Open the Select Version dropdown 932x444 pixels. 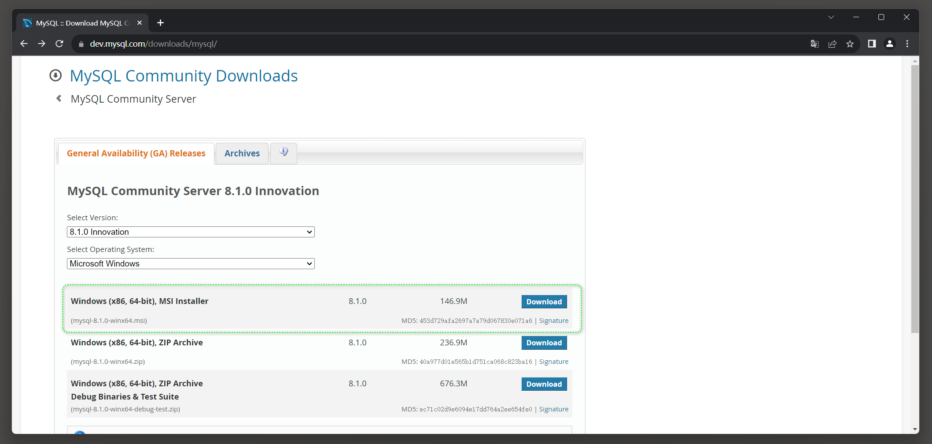pos(191,232)
